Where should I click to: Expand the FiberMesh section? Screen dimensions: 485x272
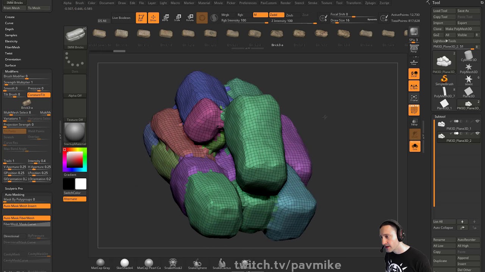[13, 47]
